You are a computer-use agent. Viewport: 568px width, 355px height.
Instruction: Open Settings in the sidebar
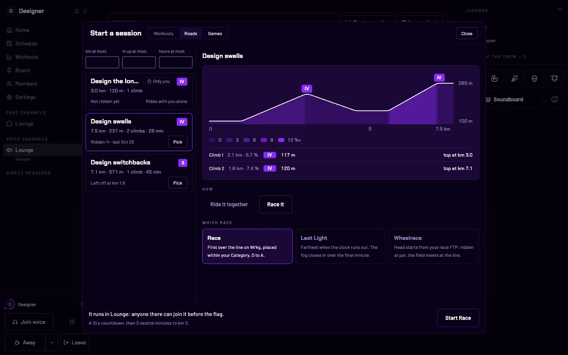[41, 97]
